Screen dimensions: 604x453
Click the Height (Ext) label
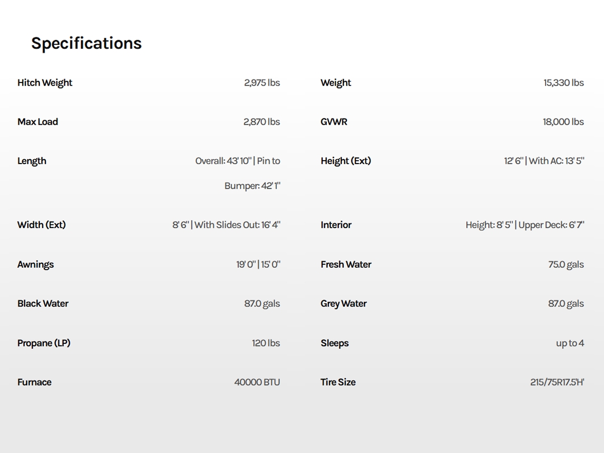[346, 161]
